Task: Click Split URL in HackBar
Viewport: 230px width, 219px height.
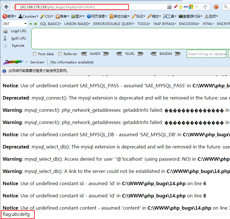Action: (19, 38)
